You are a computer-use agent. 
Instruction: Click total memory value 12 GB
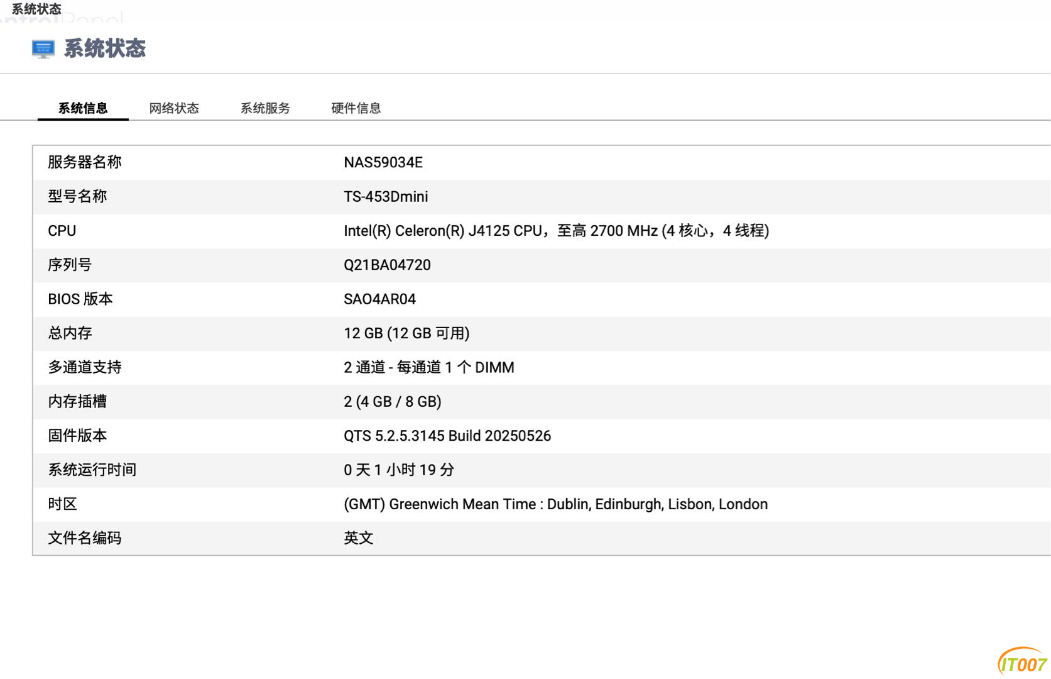[406, 333]
